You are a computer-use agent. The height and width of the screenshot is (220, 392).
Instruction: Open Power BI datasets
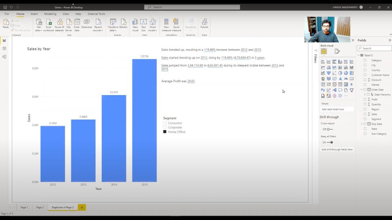[59, 25]
